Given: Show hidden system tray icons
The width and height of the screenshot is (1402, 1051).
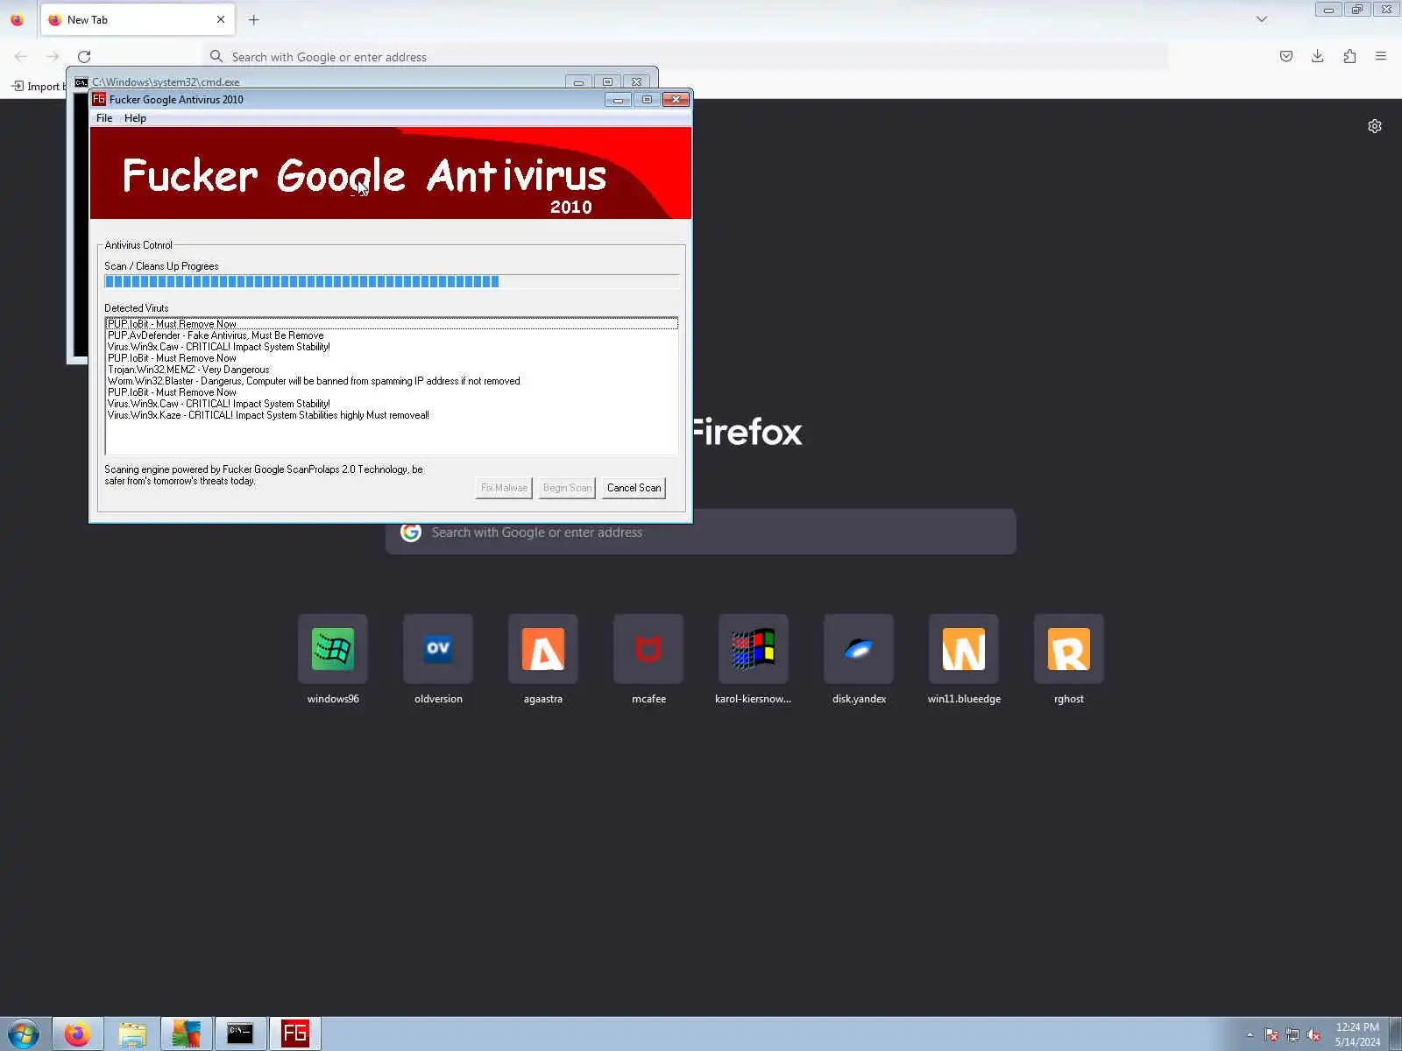Looking at the screenshot, I should coord(1250,1035).
